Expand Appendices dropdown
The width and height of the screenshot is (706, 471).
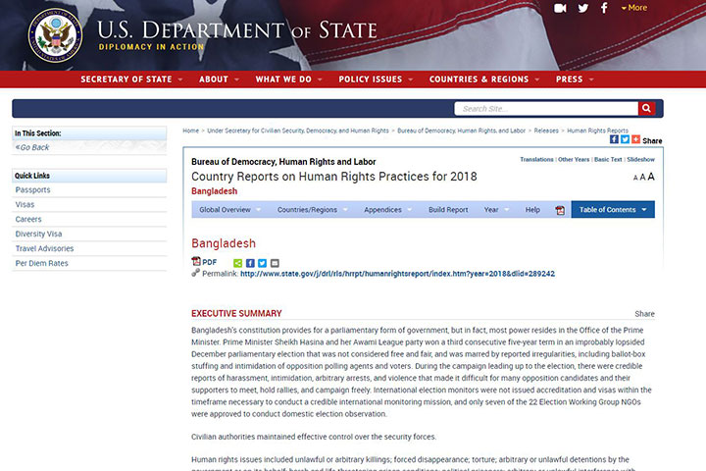(387, 210)
